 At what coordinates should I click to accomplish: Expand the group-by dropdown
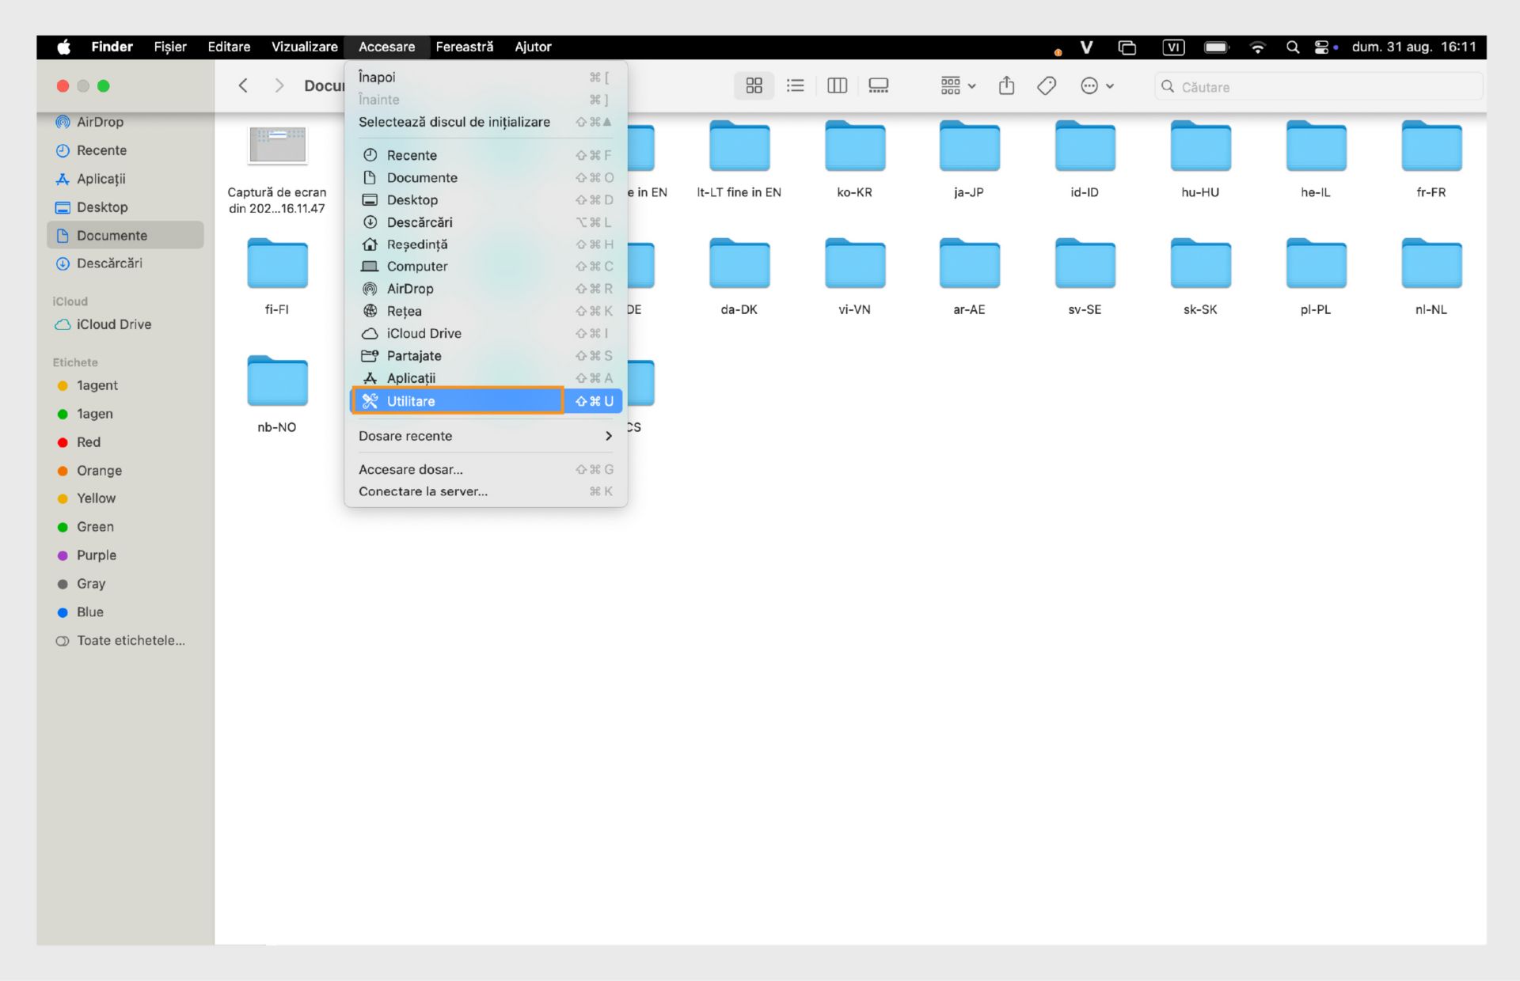tap(958, 85)
